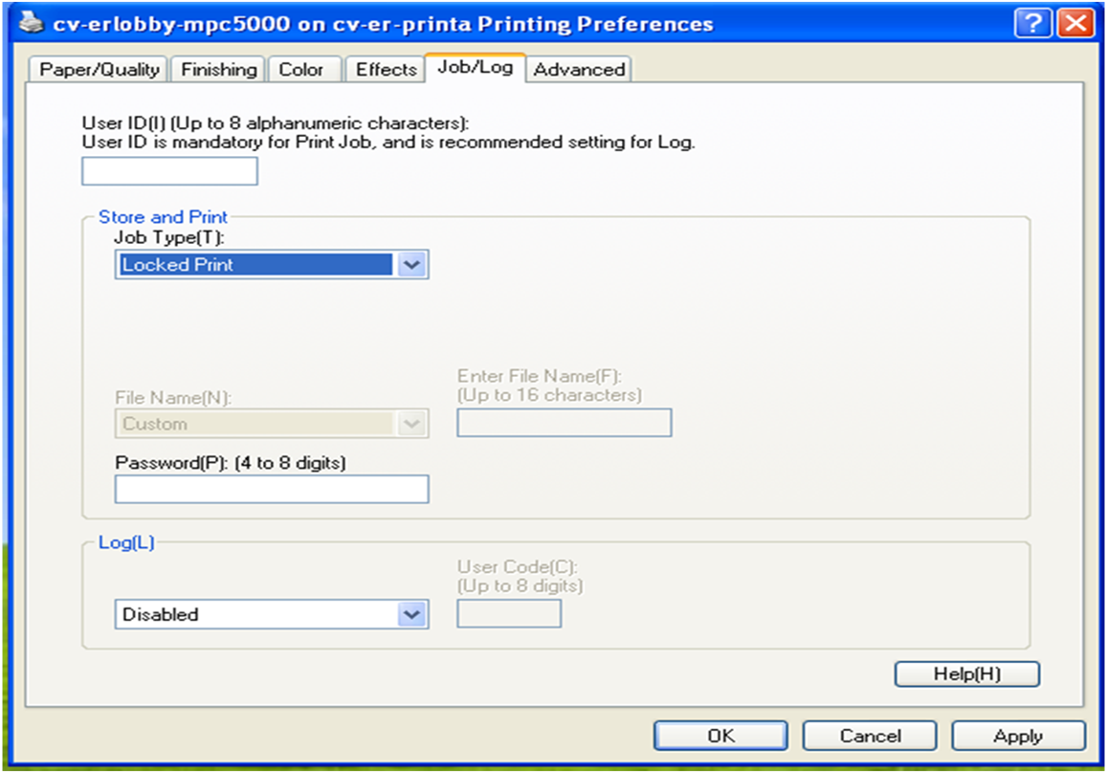The image size is (1107, 773).
Task: Confirm settings with the OK button
Action: click(x=720, y=736)
